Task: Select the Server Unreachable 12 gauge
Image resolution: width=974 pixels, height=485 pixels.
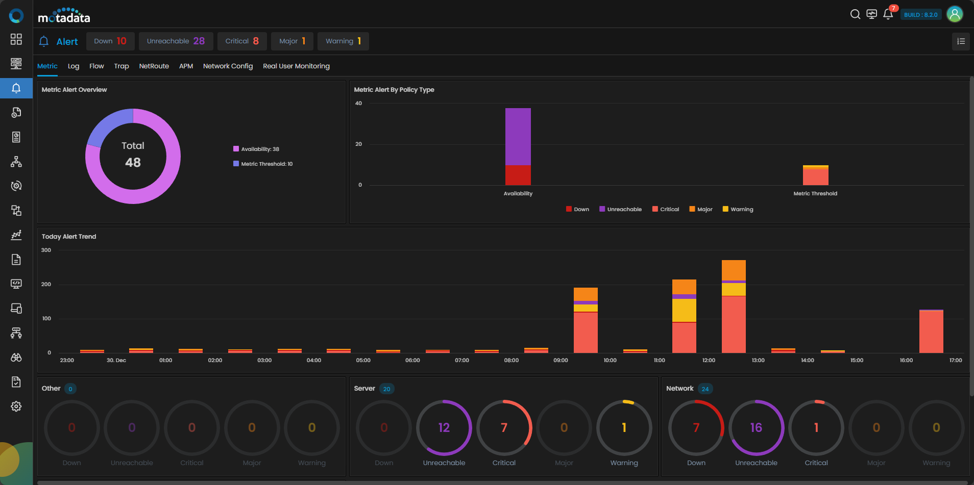Action: [x=444, y=428]
